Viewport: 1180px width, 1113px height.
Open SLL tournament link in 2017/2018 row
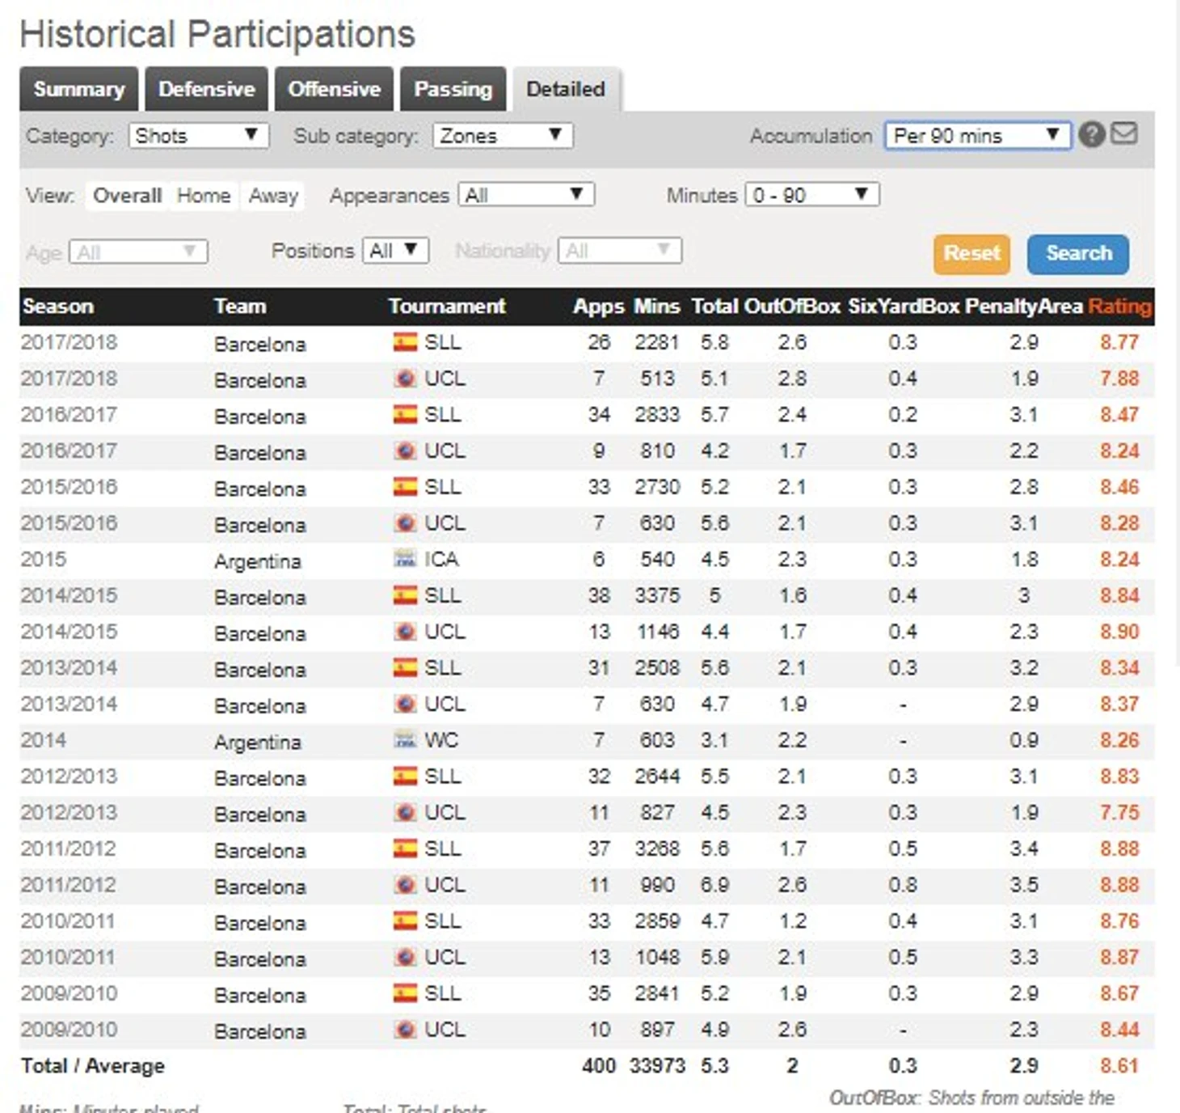pos(443,342)
